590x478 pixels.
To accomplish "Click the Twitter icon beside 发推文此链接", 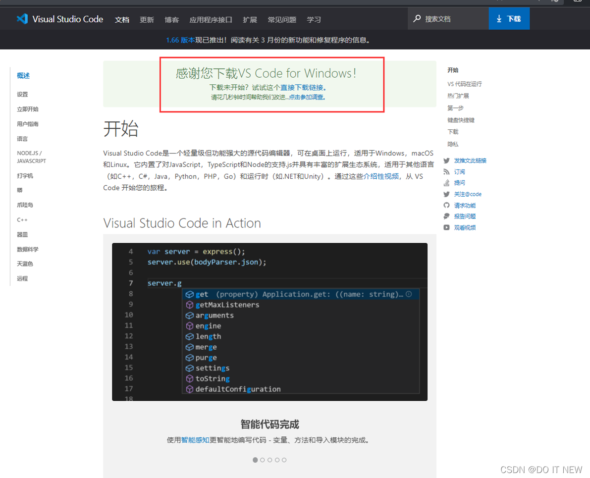I will [x=446, y=160].
